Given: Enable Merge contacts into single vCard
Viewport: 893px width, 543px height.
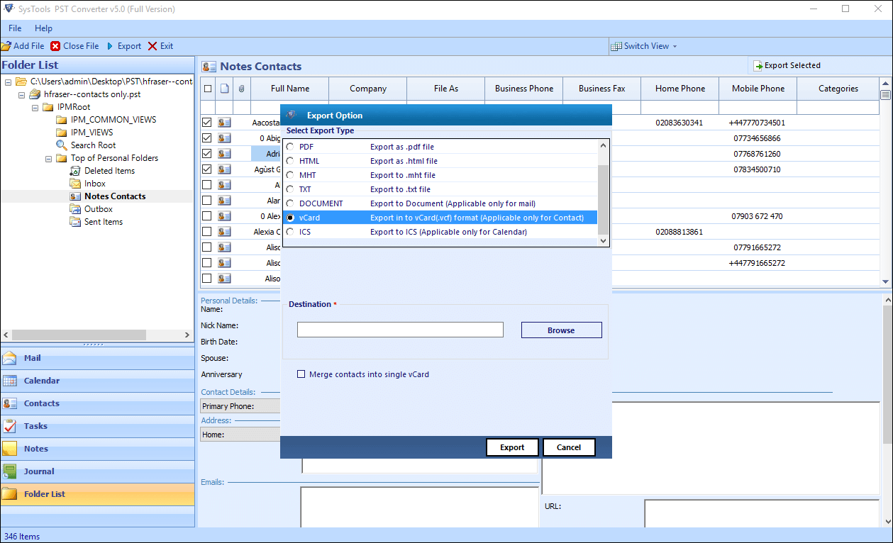Looking at the screenshot, I should point(301,374).
